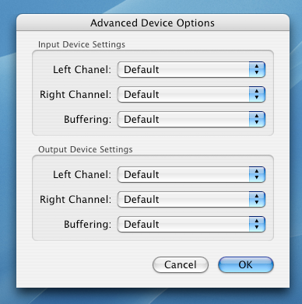The image size is (302, 304).
Task: Open the Input Right Channel dropdown
Action: click(x=191, y=94)
